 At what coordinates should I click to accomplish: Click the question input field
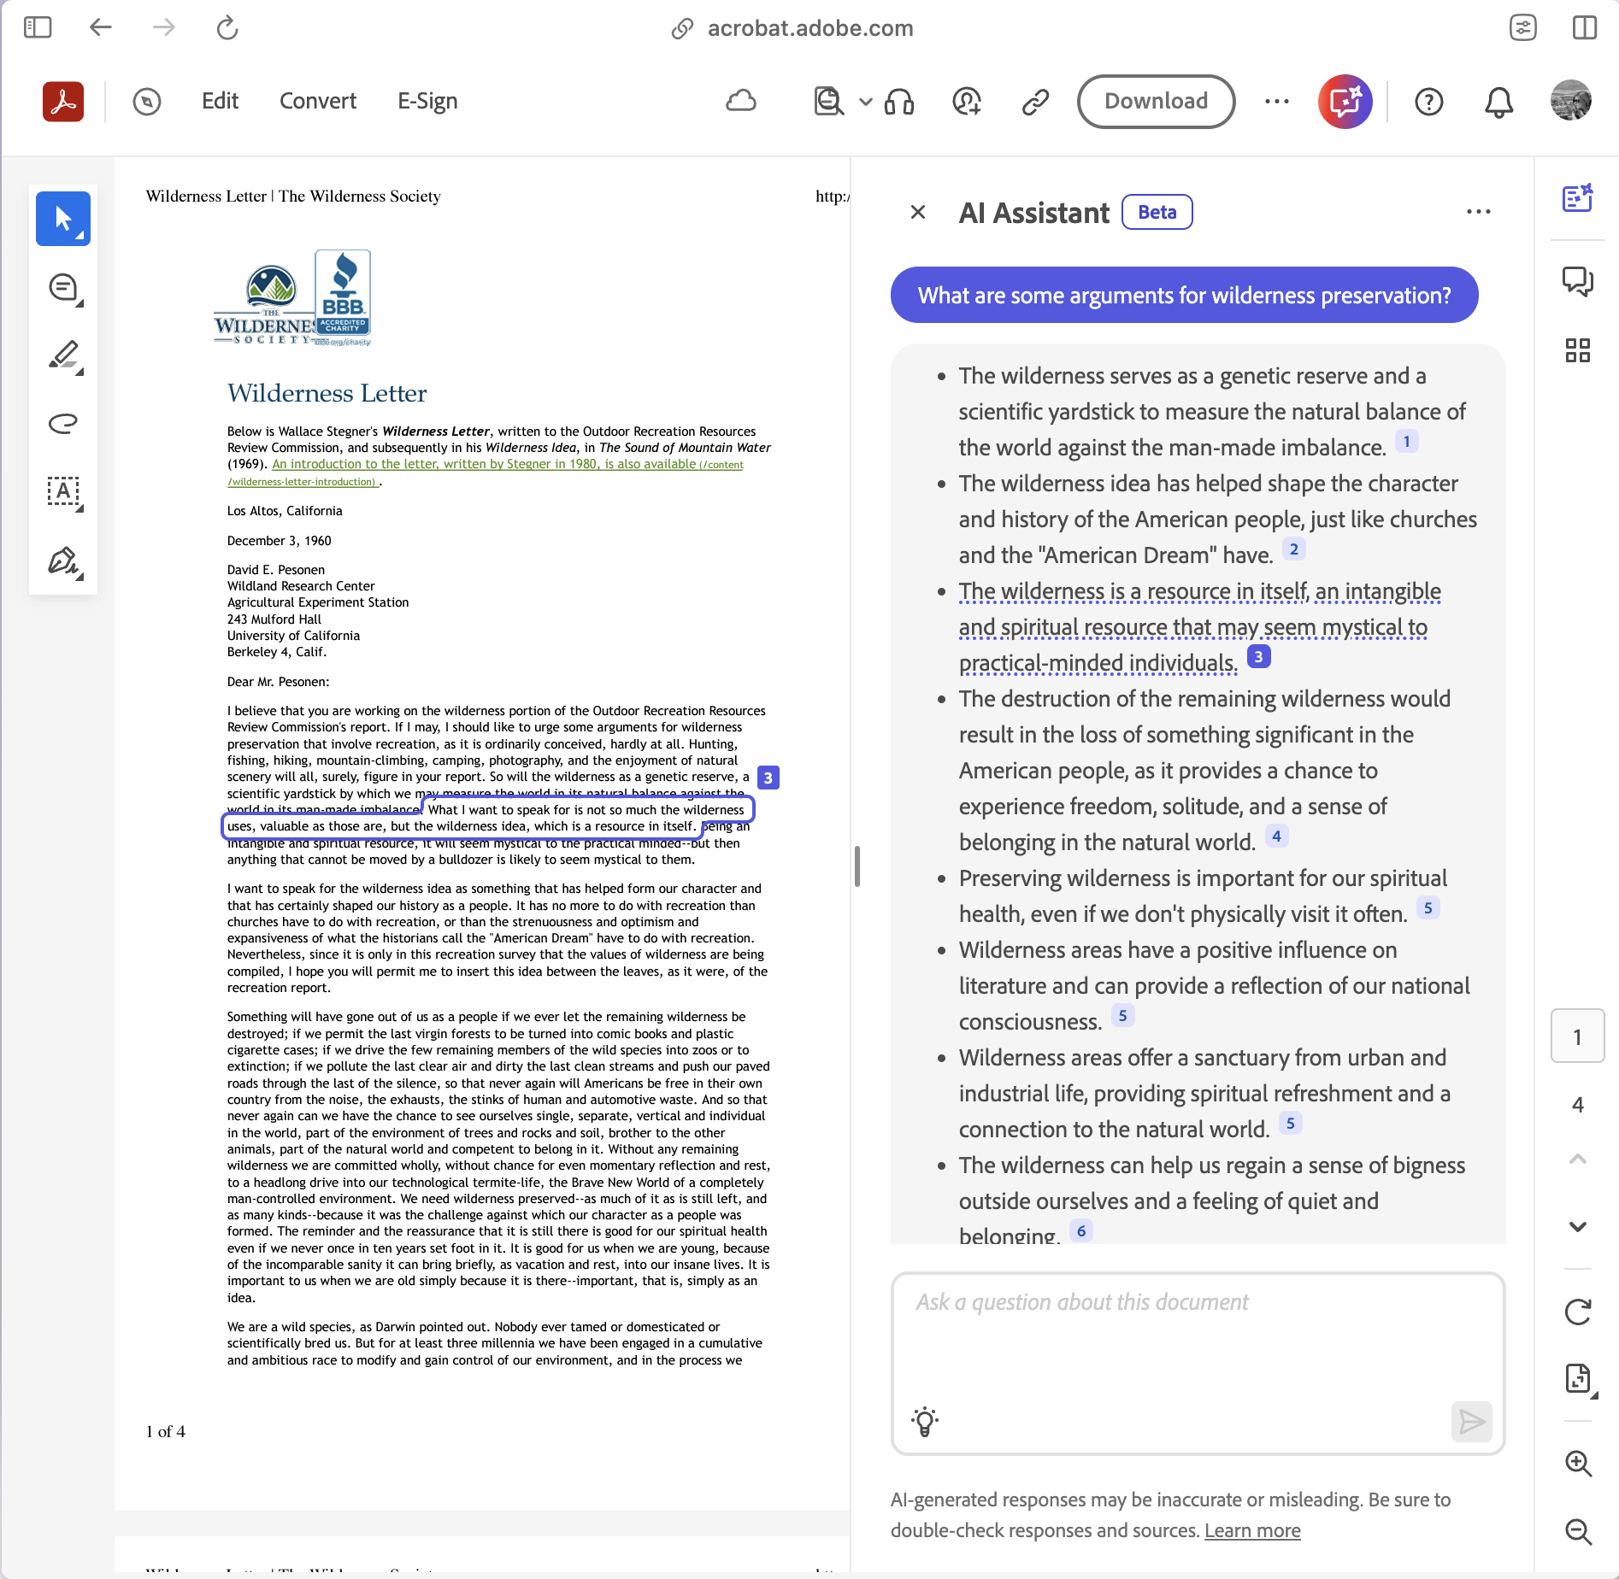pos(1197,1341)
